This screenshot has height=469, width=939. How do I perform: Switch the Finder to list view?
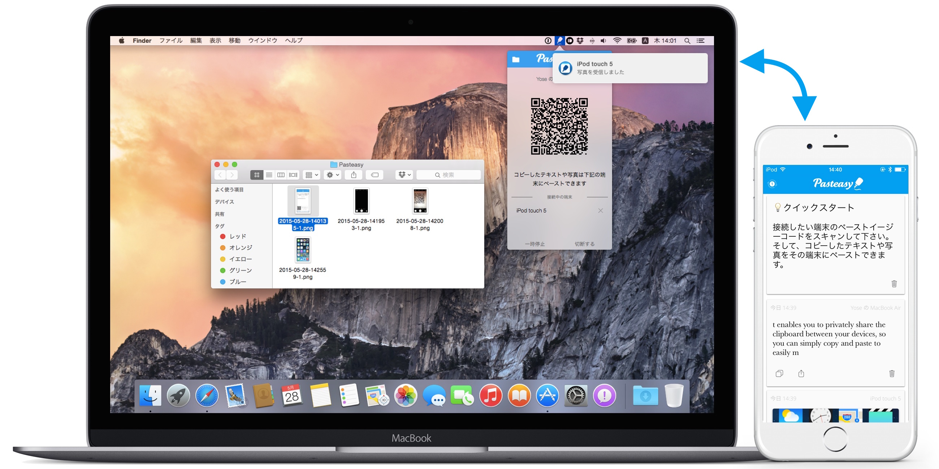pyautogui.click(x=269, y=175)
